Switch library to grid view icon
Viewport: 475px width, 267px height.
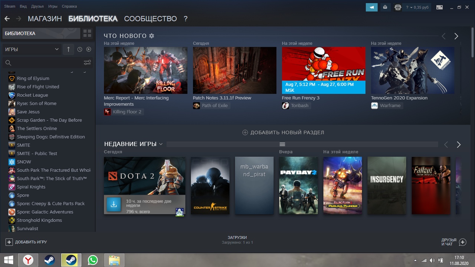click(87, 33)
